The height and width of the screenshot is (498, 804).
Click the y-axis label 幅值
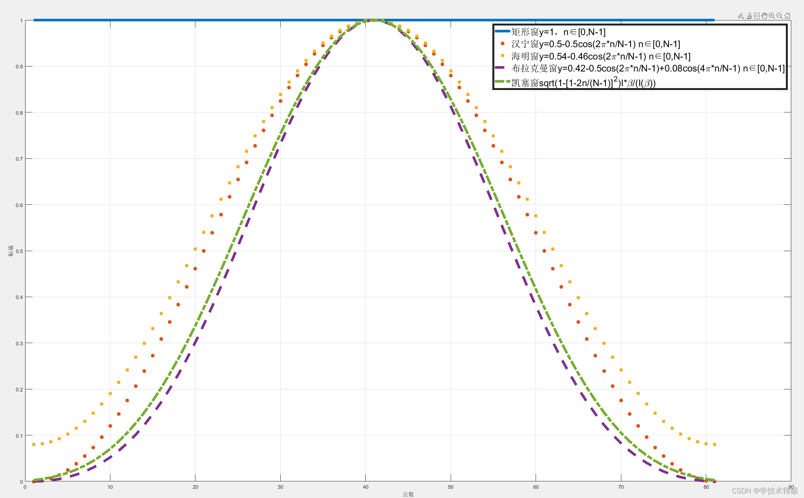pos(11,250)
